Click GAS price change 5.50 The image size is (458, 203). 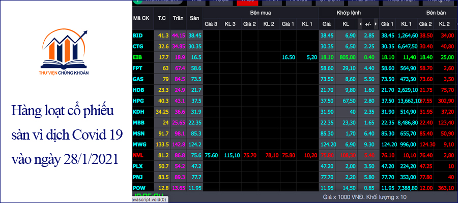click(369, 79)
